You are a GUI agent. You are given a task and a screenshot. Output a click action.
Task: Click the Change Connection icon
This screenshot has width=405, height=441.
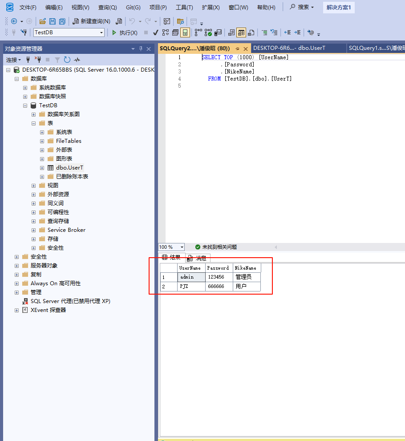24,32
